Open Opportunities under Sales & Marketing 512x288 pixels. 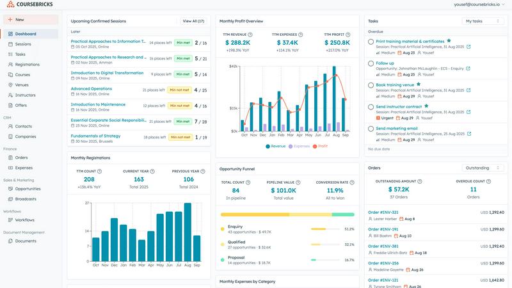(28, 189)
